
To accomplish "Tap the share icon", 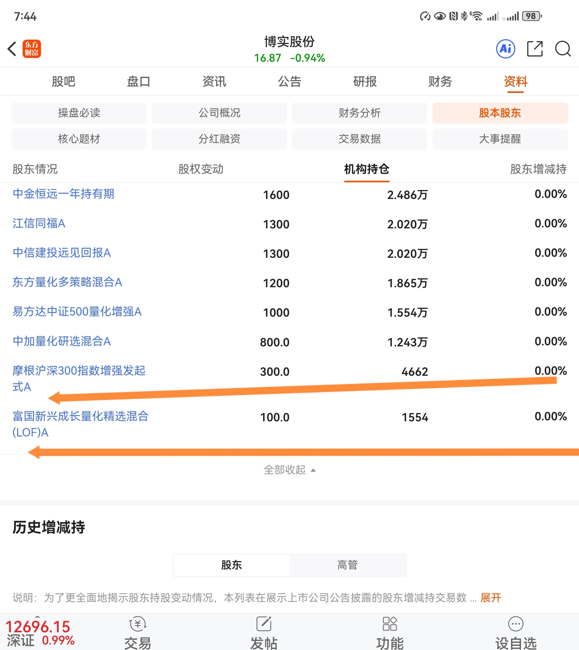I will click(x=535, y=49).
